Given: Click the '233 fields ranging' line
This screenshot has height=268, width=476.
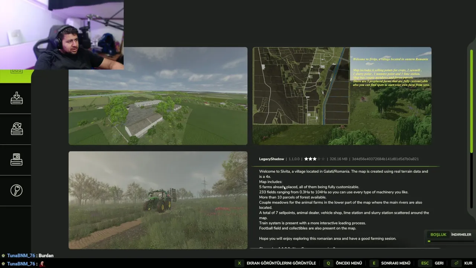Looking at the screenshot, I should 334,192.
